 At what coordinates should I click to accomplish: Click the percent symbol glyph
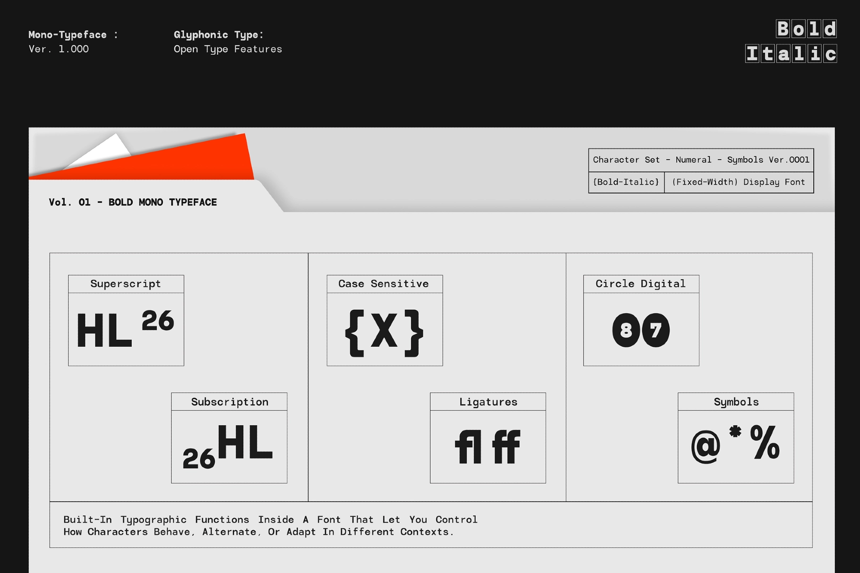pos(765,442)
